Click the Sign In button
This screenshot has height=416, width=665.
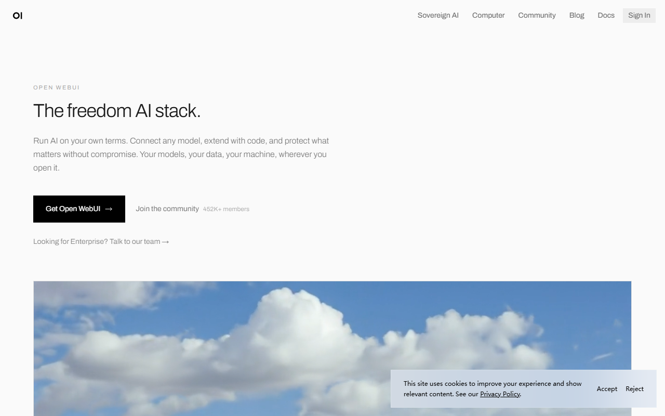(639, 16)
